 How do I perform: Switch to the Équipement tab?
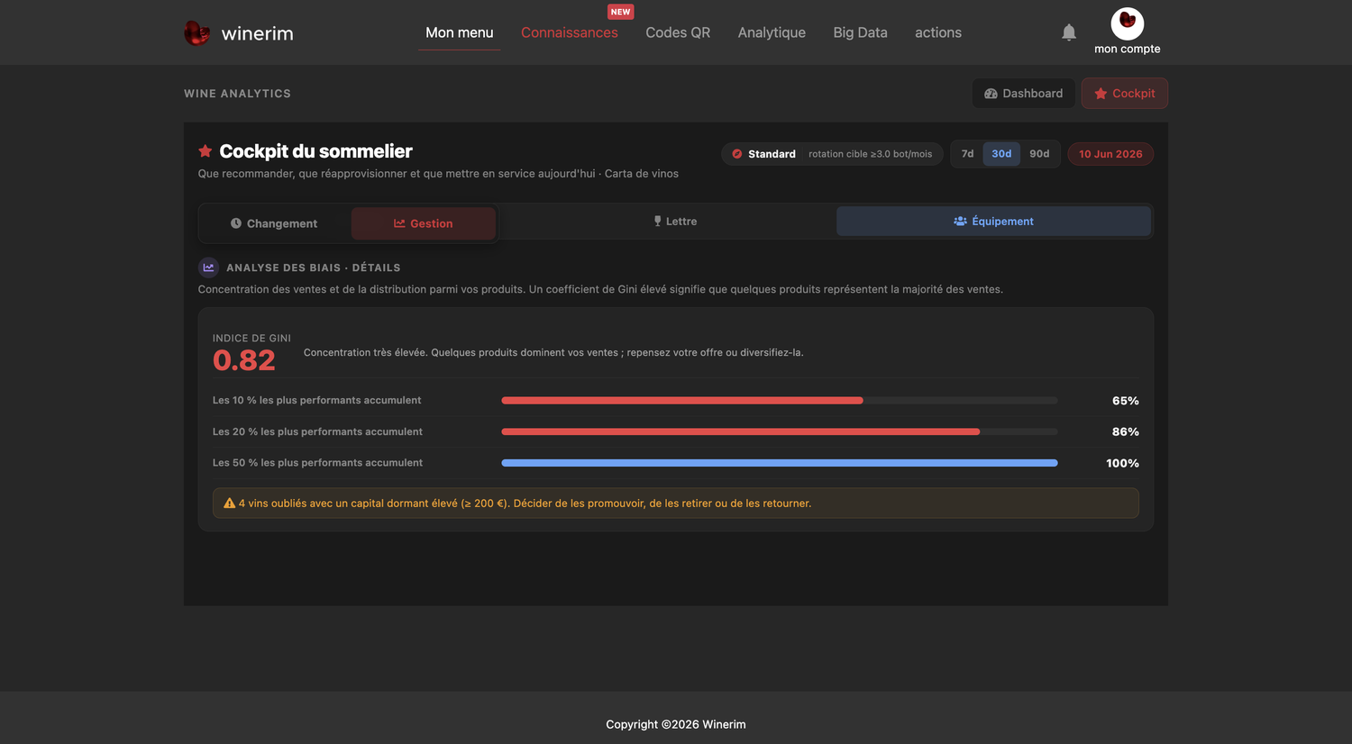tap(993, 222)
